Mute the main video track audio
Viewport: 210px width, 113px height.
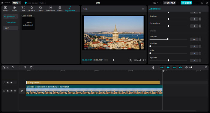(x=15, y=91)
